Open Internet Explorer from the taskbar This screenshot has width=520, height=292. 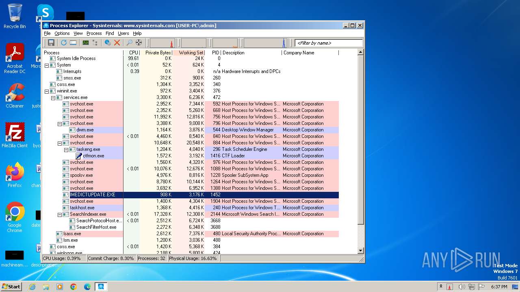[x=32, y=287]
